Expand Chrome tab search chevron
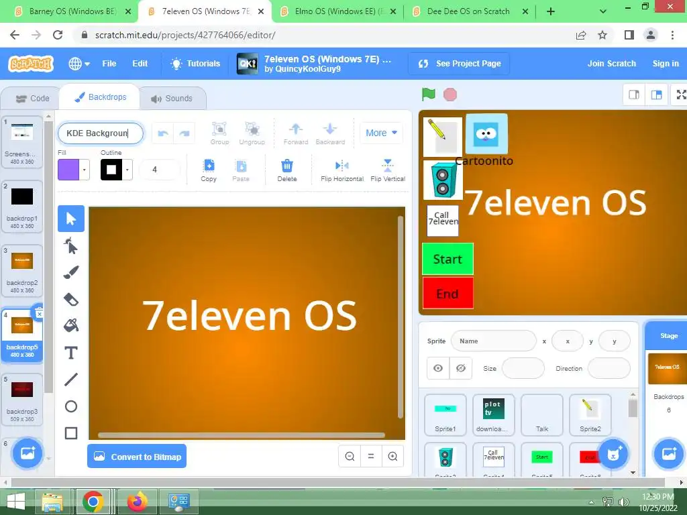 (x=603, y=11)
